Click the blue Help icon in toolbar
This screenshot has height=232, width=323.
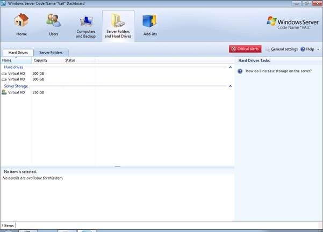coord(303,49)
